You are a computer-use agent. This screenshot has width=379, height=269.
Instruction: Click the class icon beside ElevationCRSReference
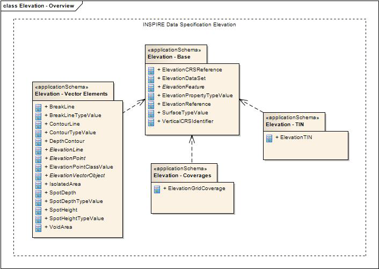(x=151, y=71)
